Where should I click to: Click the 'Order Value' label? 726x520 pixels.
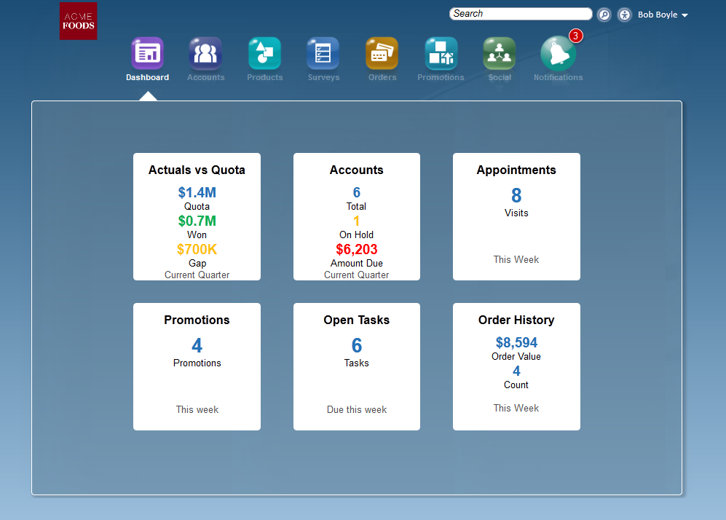click(516, 357)
